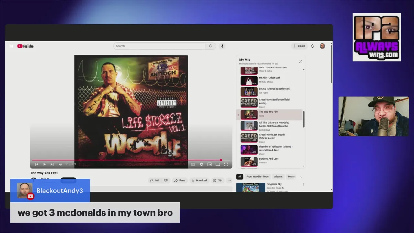The image size is (414, 233).
Task: Enter fullscreen mode
Action: tap(226, 164)
